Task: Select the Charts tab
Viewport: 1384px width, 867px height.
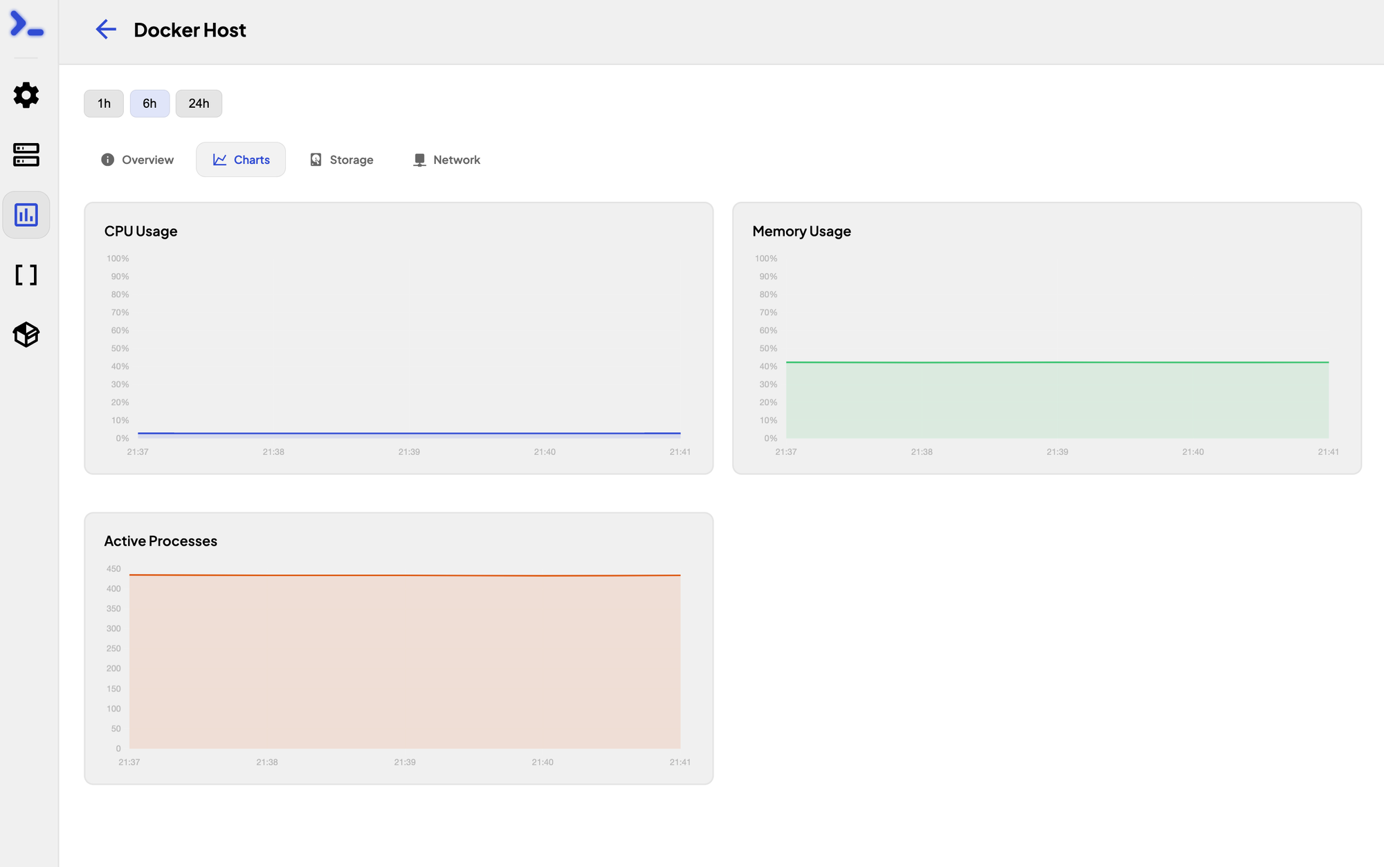Action: click(241, 159)
